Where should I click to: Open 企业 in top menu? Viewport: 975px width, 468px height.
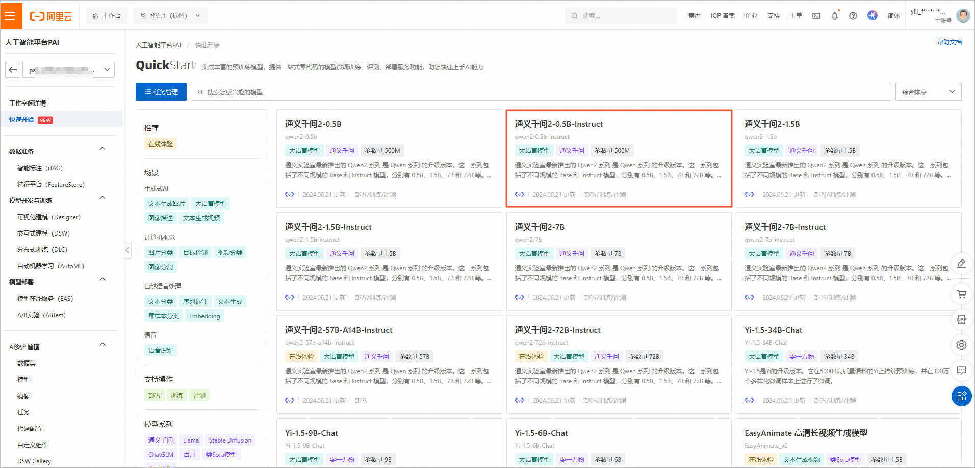click(751, 16)
